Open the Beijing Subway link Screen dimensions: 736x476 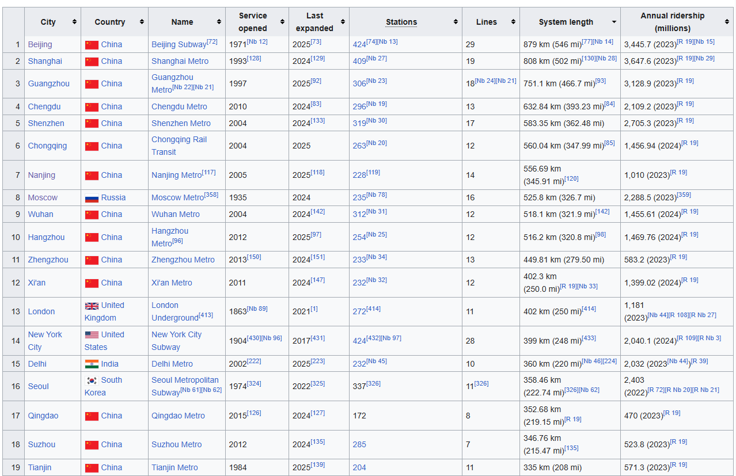coord(179,44)
